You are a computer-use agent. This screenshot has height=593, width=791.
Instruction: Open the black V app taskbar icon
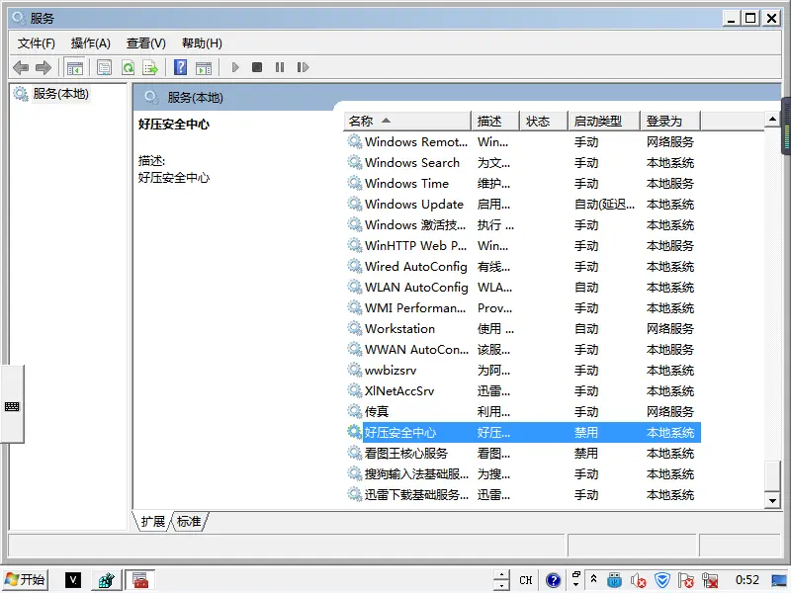tap(73, 580)
